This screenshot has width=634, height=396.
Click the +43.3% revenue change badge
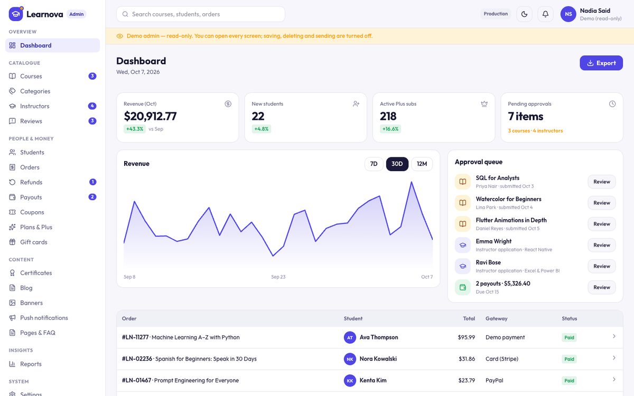(x=135, y=129)
